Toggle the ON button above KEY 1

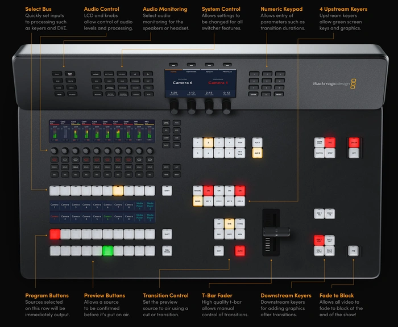(208, 191)
